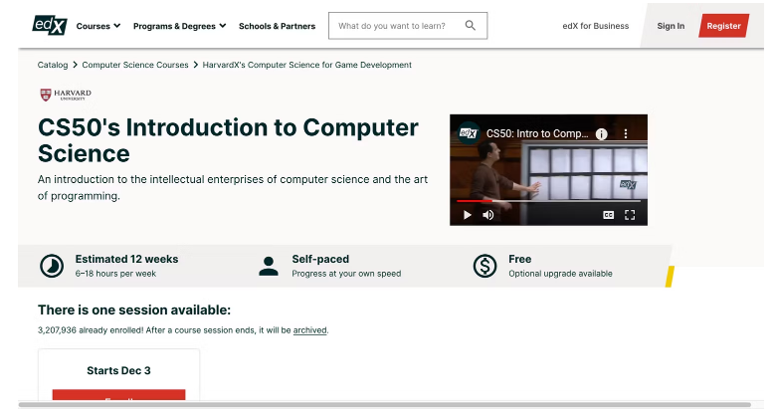Click '6–18 hours per week' text
Screen dimensions: 776x413
click(115, 274)
